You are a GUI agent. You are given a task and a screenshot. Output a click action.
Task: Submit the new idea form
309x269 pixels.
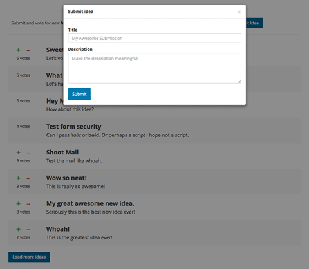click(79, 94)
